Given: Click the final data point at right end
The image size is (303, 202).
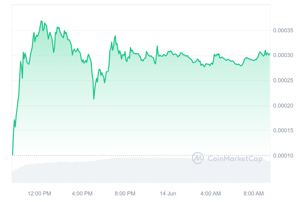Looking at the screenshot, I should [270, 54].
